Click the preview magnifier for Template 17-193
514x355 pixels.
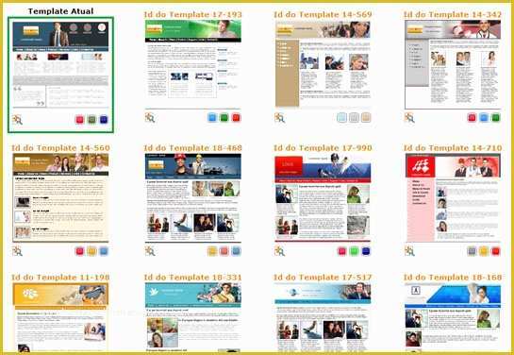150,117
